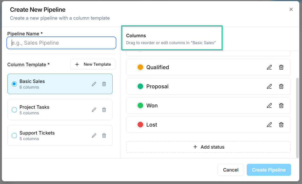
Task: Create a new column template
Action: 92,64
